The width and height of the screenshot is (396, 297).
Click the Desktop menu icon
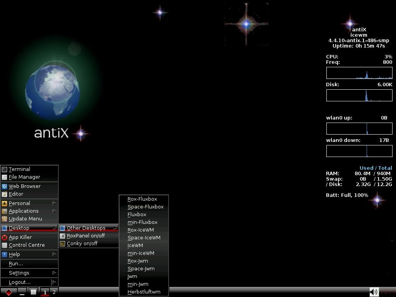point(4,228)
